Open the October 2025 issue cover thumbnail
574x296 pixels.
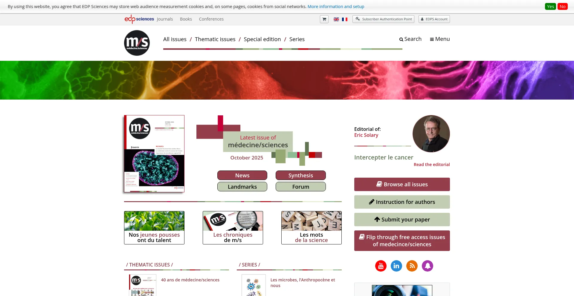tap(154, 154)
